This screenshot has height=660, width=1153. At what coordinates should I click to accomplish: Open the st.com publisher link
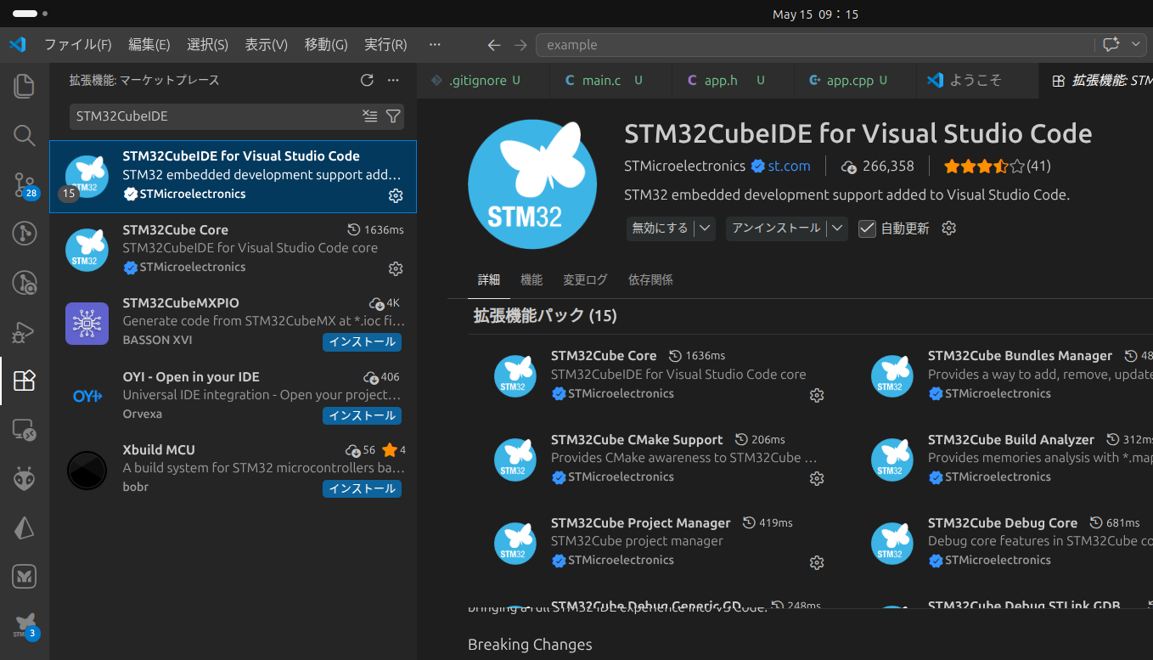pyautogui.click(x=789, y=166)
